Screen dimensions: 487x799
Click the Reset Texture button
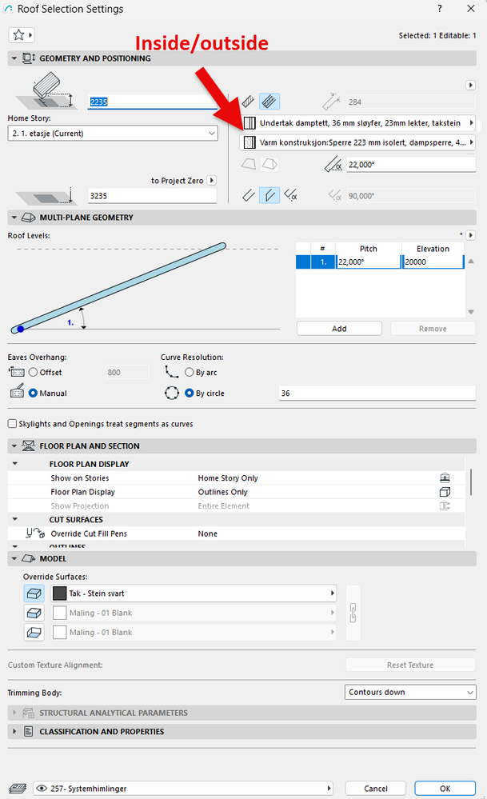coord(410,665)
